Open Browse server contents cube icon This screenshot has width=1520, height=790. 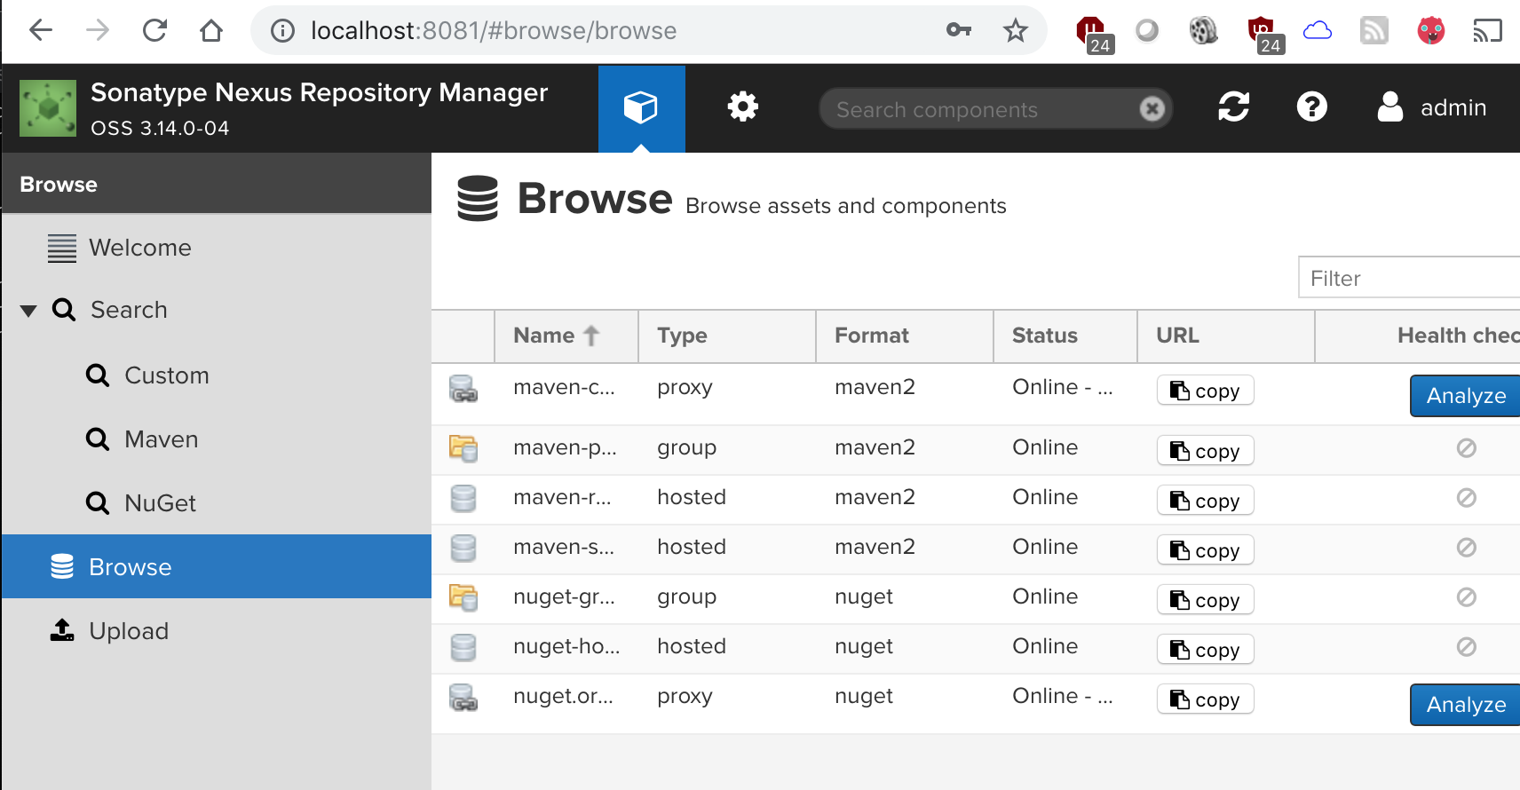[x=641, y=108]
